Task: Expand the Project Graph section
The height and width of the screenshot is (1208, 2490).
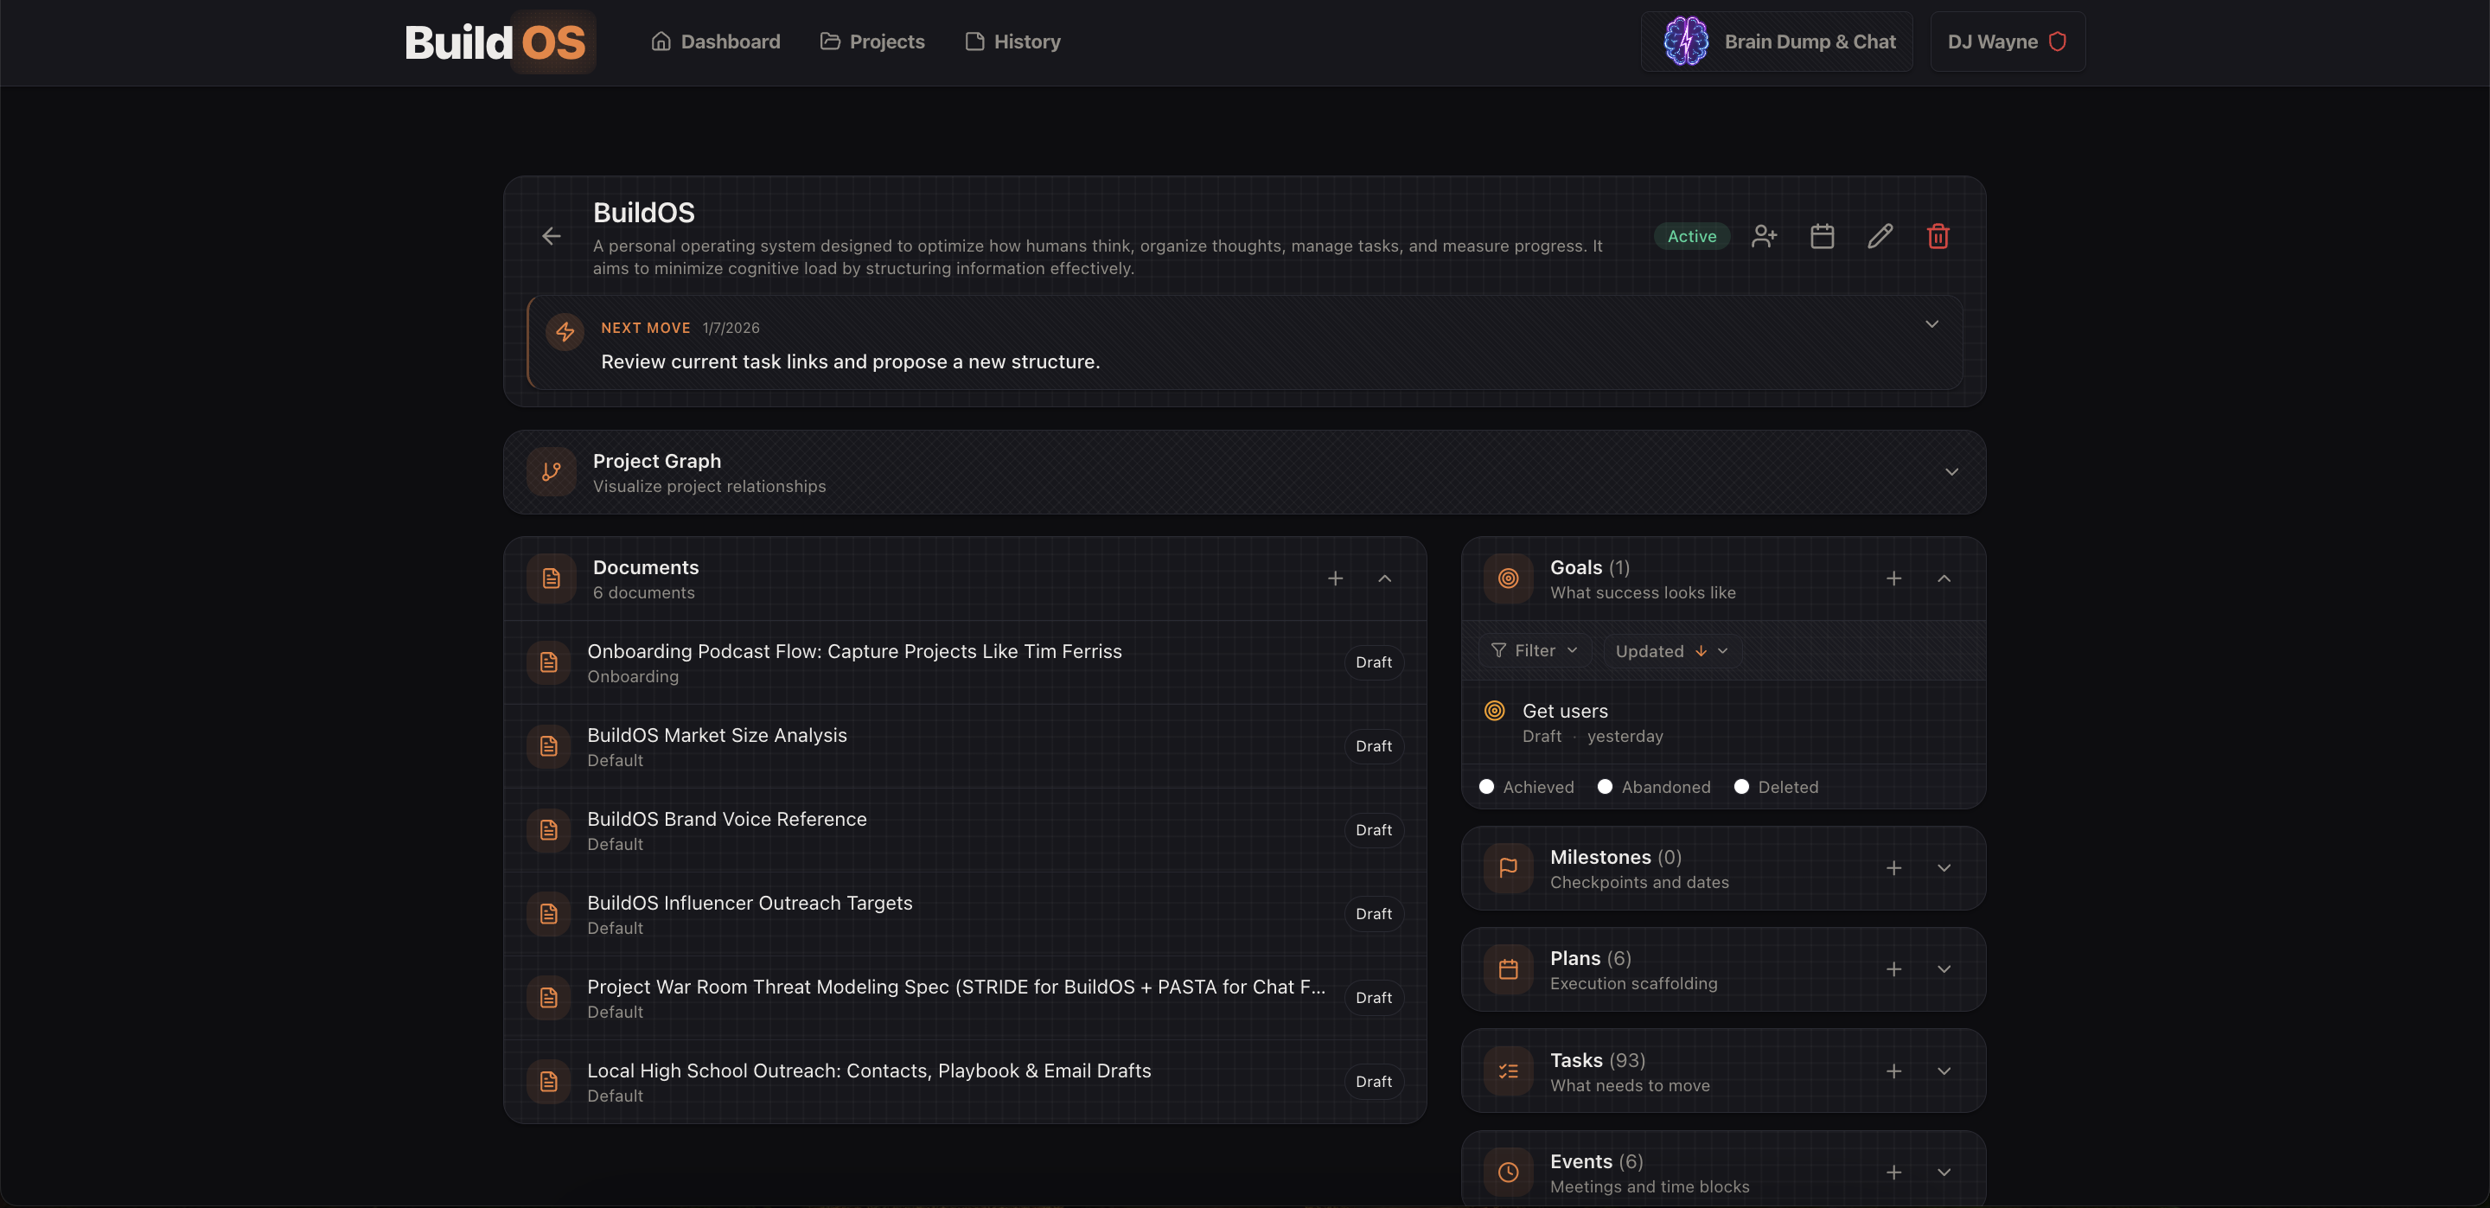Action: click(x=1950, y=473)
